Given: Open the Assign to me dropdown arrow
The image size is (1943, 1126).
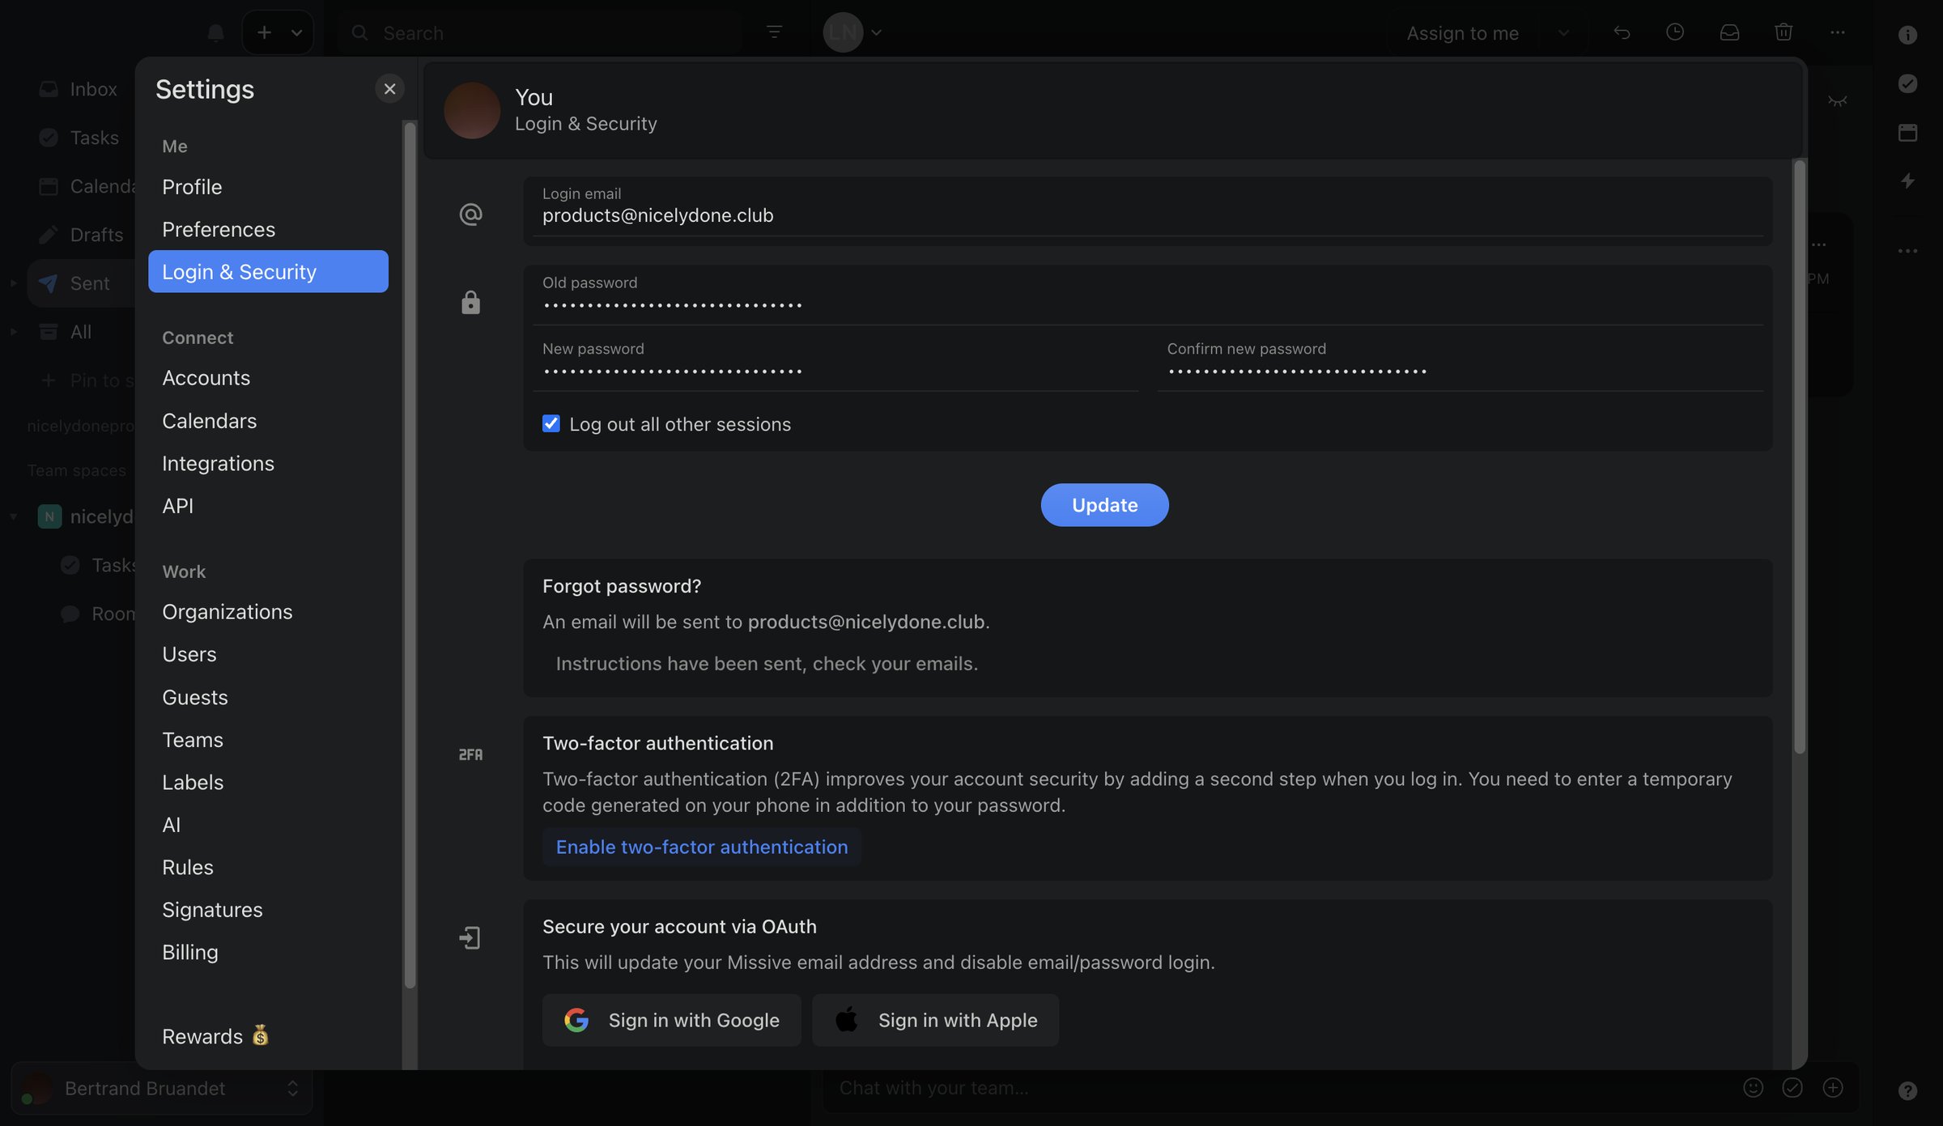Looking at the screenshot, I should coord(1563,32).
